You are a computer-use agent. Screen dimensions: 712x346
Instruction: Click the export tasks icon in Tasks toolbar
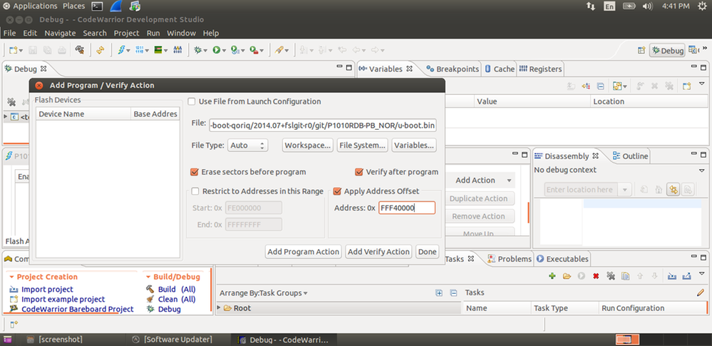pyautogui.click(x=686, y=275)
